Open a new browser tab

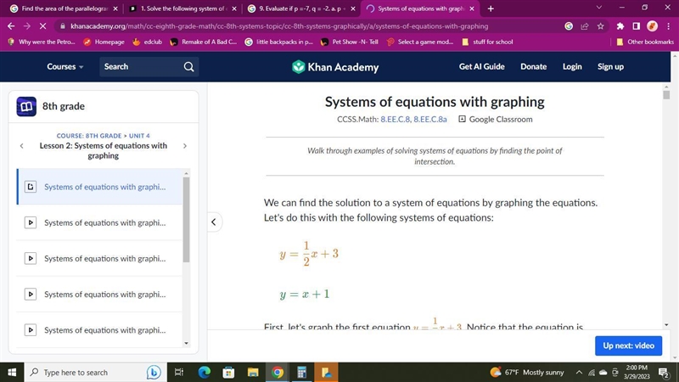click(491, 8)
